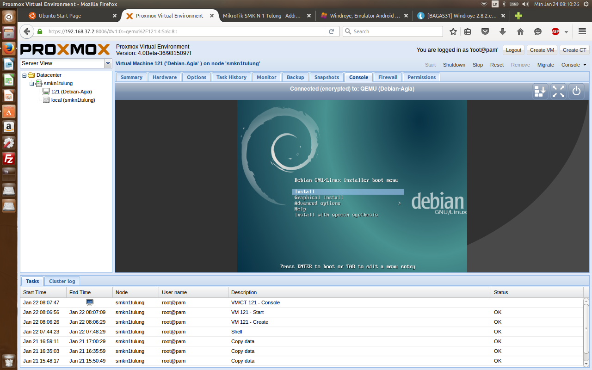Click the Firefox Search field
The width and height of the screenshot is (592, 370).
tap(393, 31)
